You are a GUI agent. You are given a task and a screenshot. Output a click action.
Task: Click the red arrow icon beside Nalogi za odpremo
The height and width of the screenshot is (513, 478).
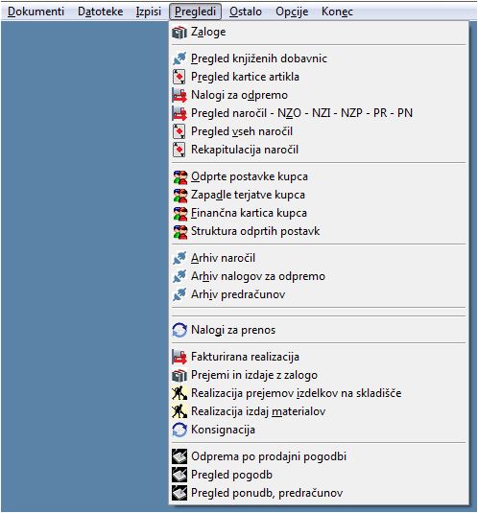[x=179, y=95]
